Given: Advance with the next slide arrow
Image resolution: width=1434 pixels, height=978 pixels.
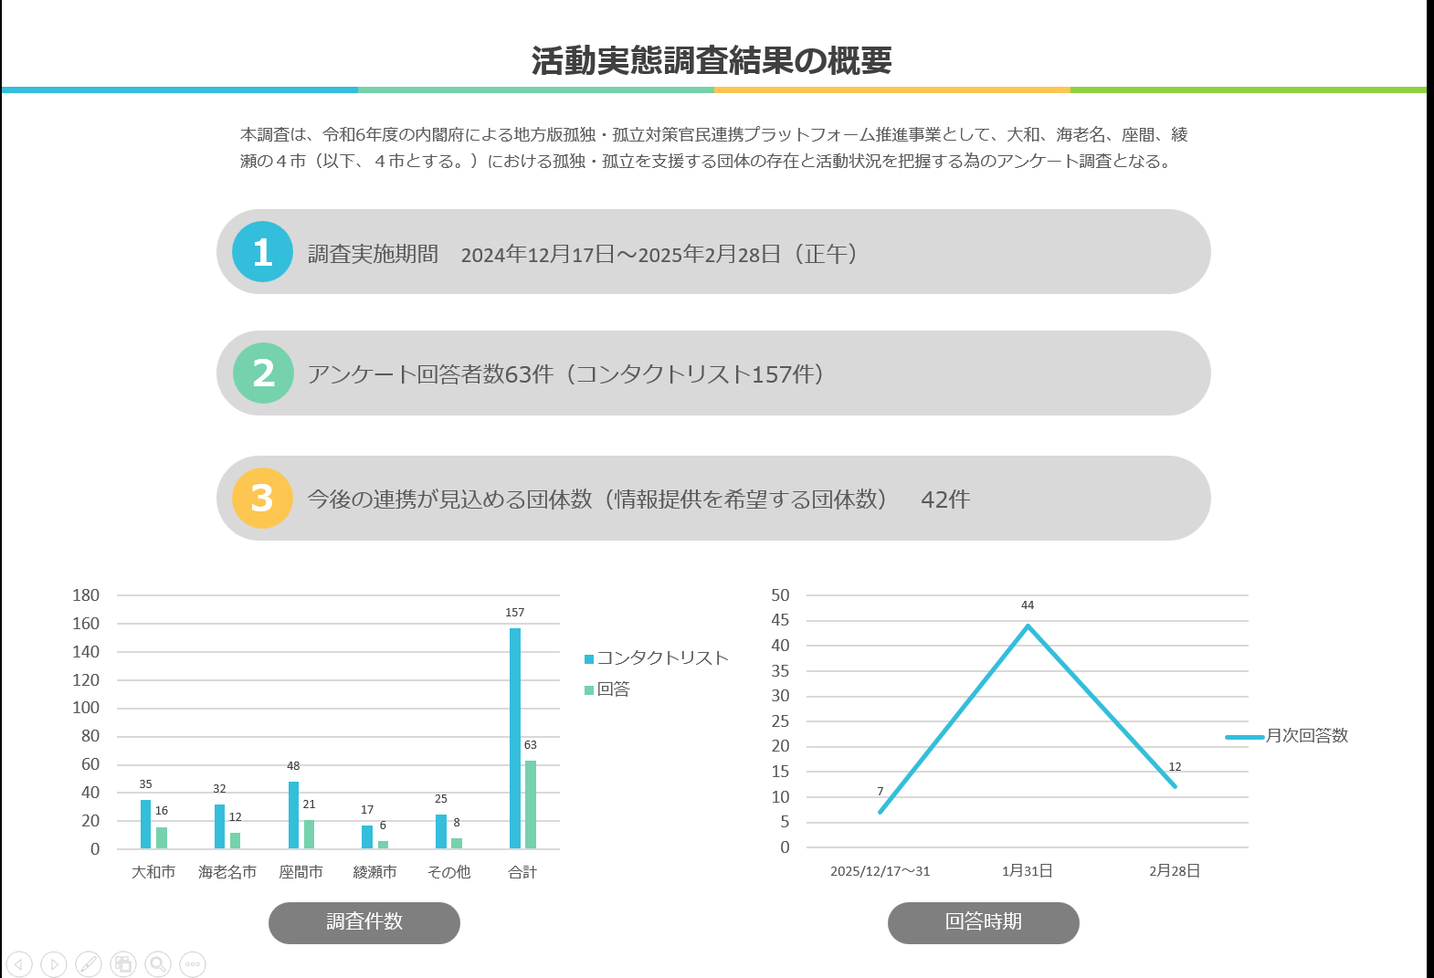Looking at the screenshot, I should tap(54, 963).
